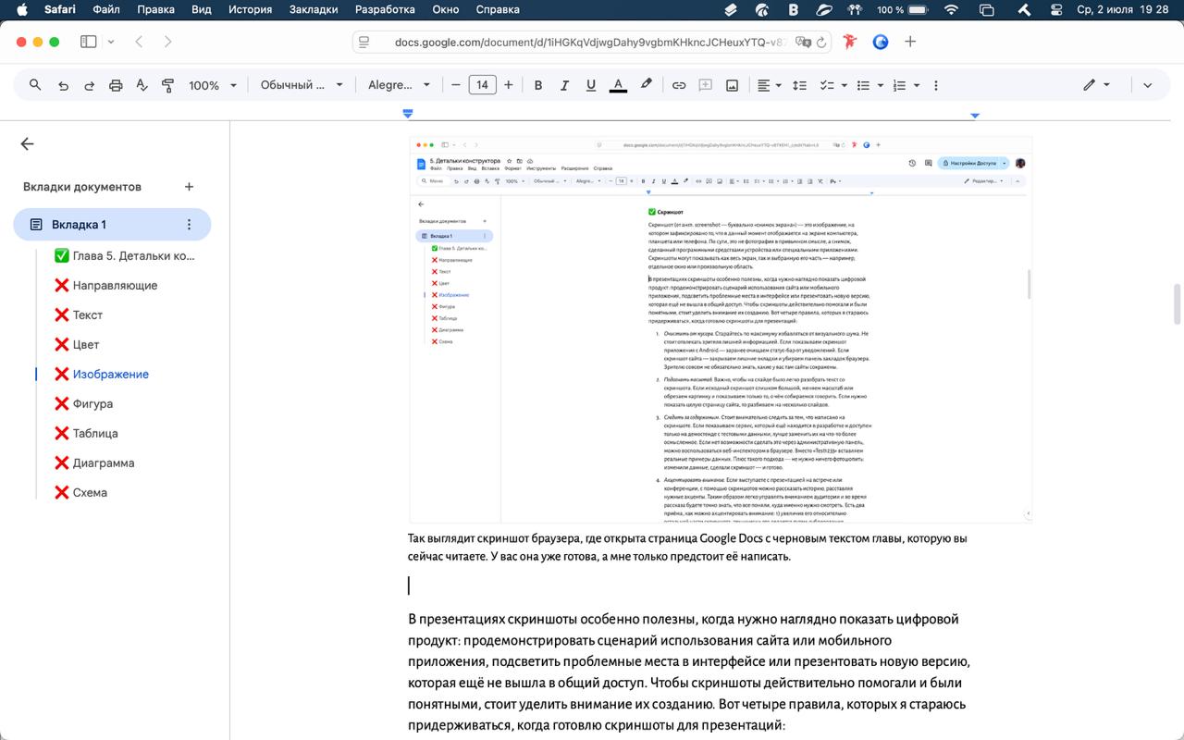Toggle italic formatting

[564, 85]
